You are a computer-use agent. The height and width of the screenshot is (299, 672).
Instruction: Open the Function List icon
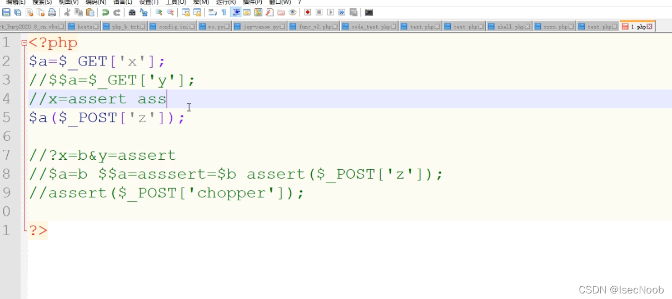pos(270,12)
